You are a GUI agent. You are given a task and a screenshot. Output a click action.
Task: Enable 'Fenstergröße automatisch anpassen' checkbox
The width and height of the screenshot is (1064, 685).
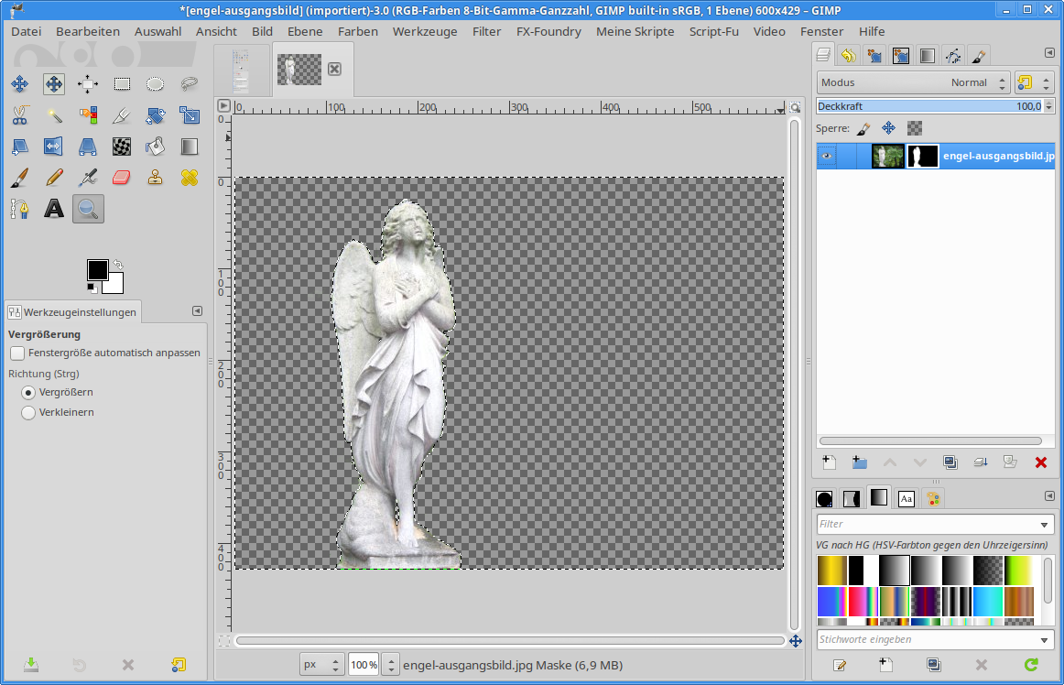pyautogui.click(x=17, y=353)
